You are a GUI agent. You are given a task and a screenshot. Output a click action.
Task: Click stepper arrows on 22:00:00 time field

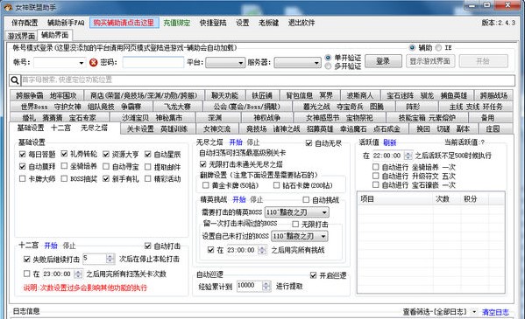408,156
